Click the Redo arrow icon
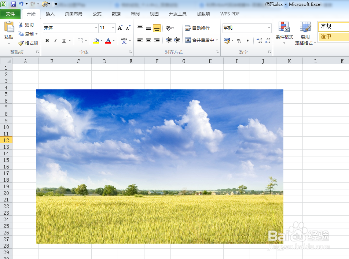This screenshot has height=259, width=349. tap(33, 4)
